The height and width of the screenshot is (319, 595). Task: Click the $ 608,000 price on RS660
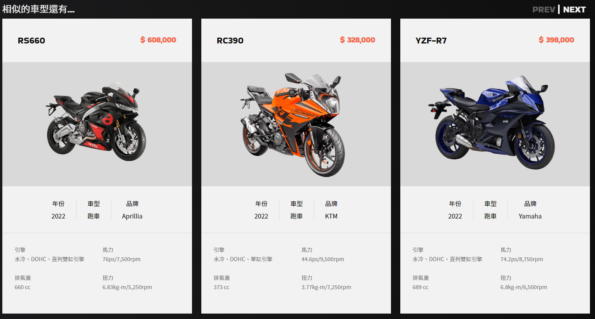(x=158, y=40)
